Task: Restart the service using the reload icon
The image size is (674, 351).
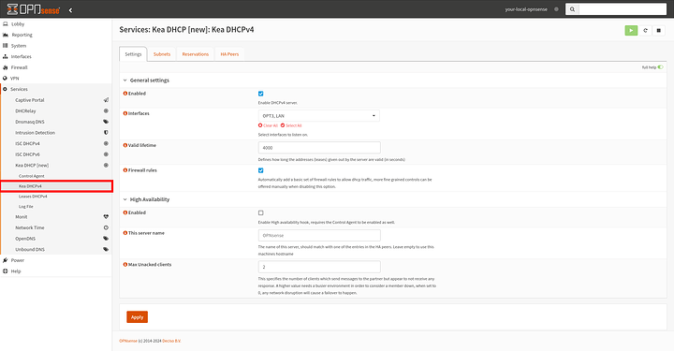Action: tap(645, 31)
